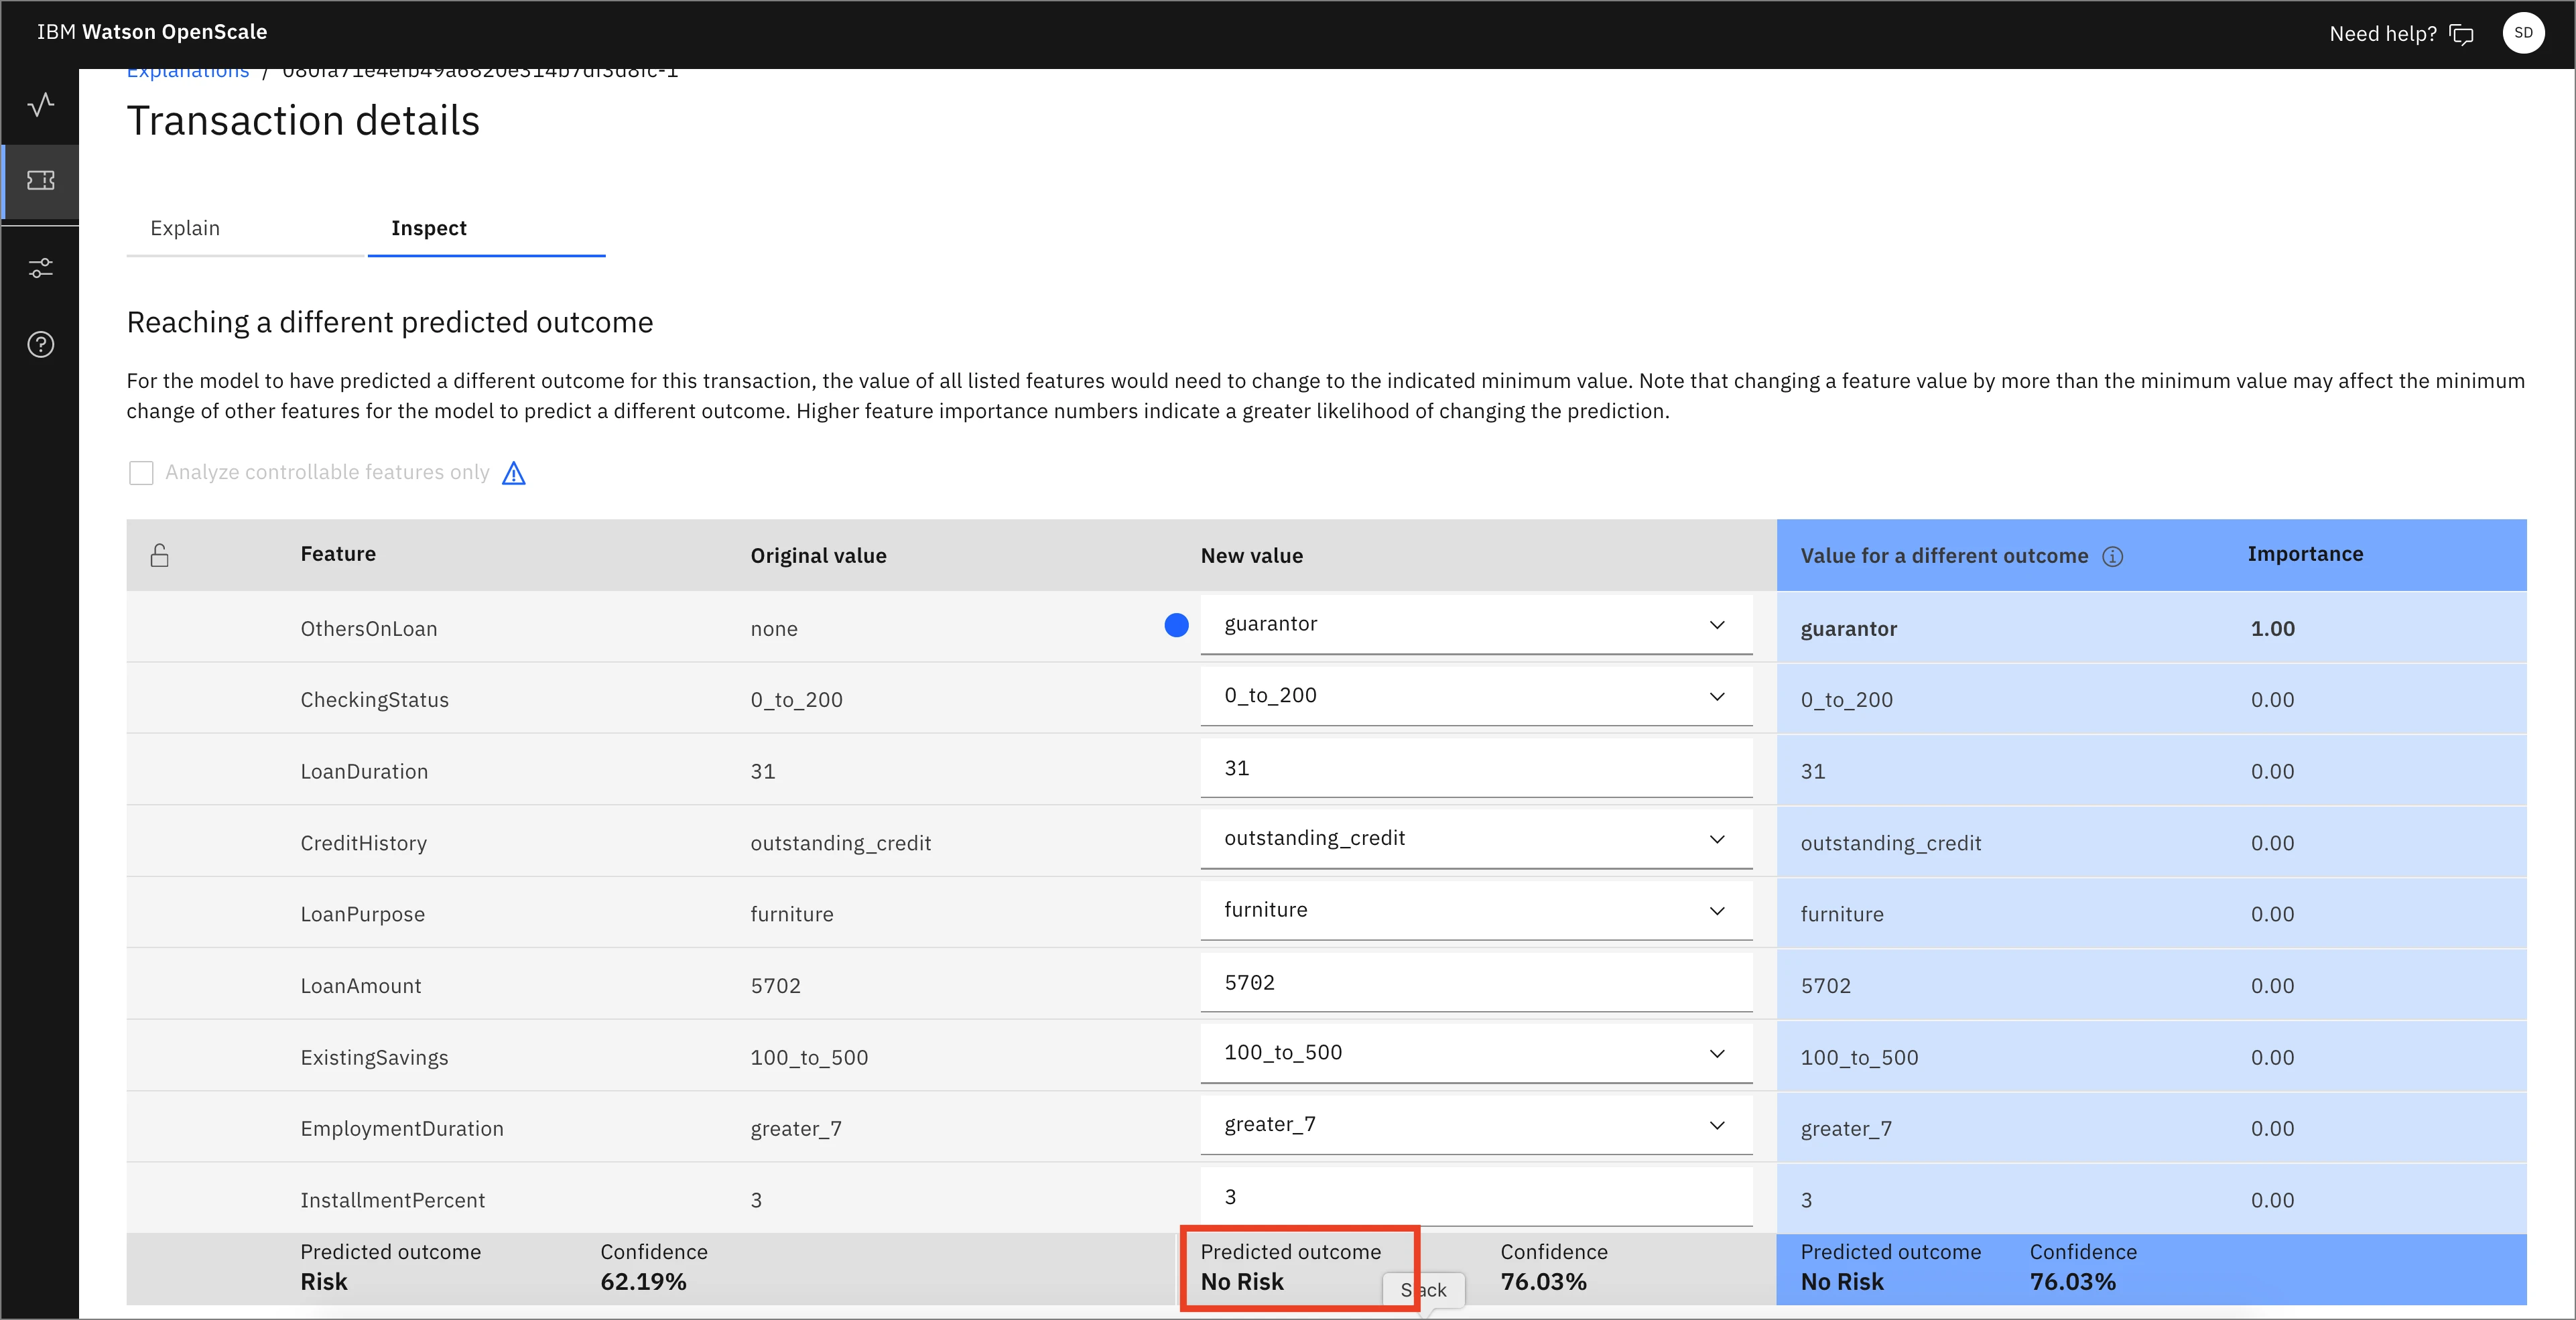This screenshot has width=2576, height=1320.
Task: Click Reaching a different predicted outcome heading
Action: (x=390, y=323)
